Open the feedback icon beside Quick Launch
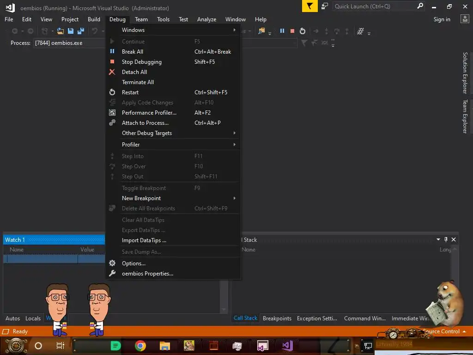The width and height of the screenshot is (473, 355). [325, 6]
